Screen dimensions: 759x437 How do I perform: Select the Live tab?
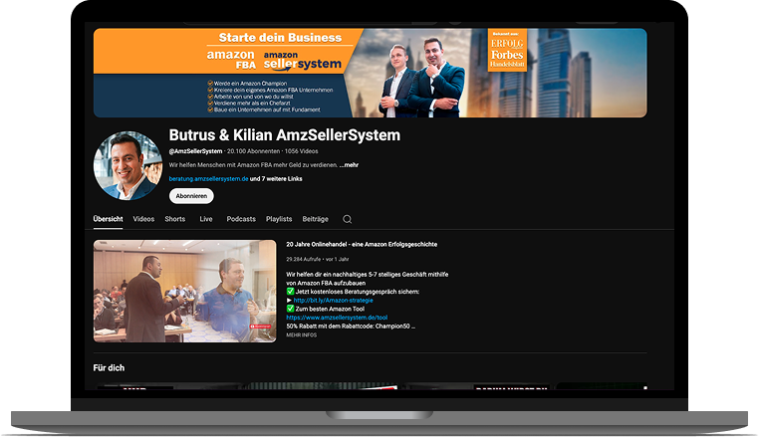pyautogui.click(x=205, y=219)
